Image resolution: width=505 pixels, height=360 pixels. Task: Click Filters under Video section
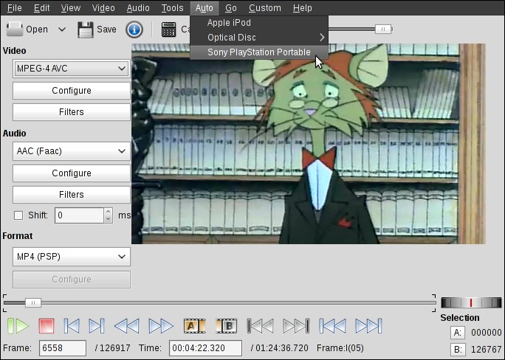(72, 112)
